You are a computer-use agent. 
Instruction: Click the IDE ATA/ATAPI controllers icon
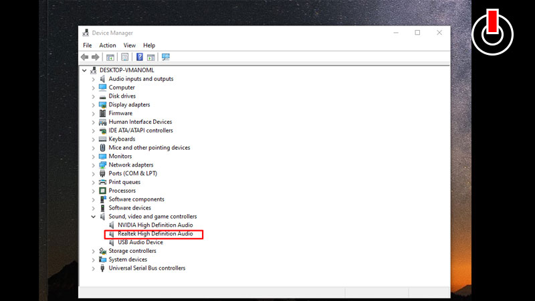pyautogui.click(x=102, y=130)
